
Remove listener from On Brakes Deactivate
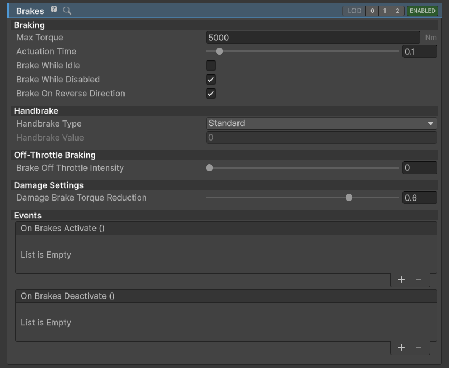[x=418, y=347]
